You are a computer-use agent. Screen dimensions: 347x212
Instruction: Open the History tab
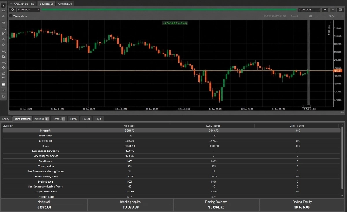click(x=73, y=119)
